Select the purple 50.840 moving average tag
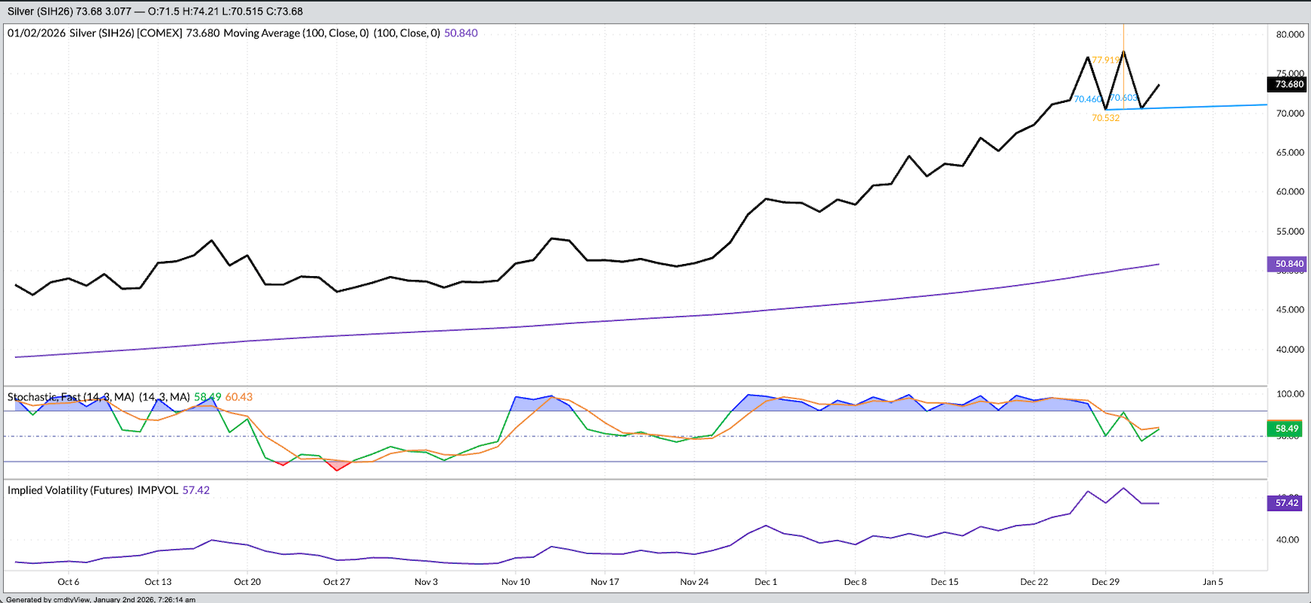The width and height of the screenshot is (1311, 603). [x=1289, y=264]
